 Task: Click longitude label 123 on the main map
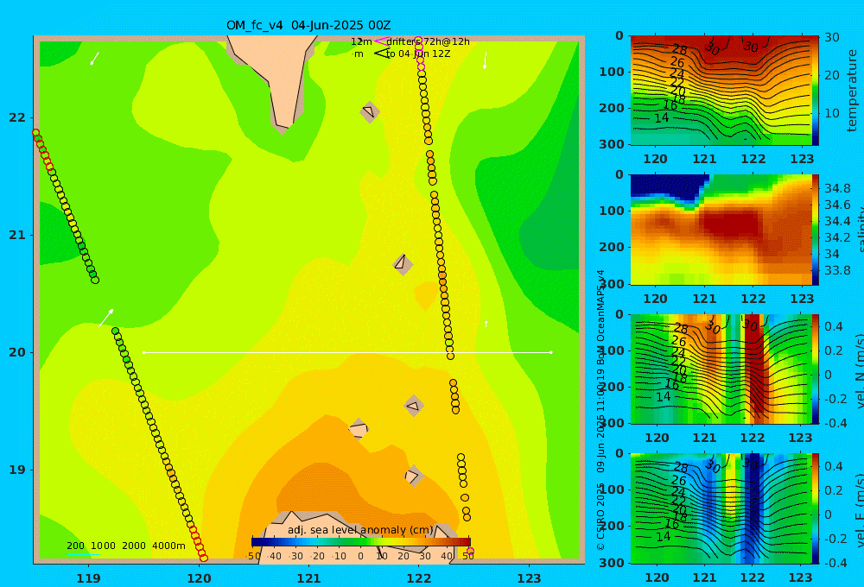(x=529, y=578)
